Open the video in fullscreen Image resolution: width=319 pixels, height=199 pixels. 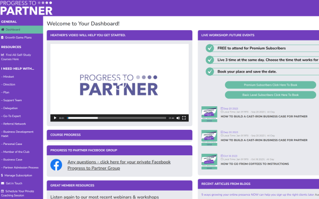184,118
